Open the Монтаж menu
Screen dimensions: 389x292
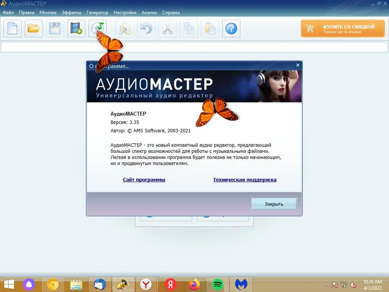[48, 13]
